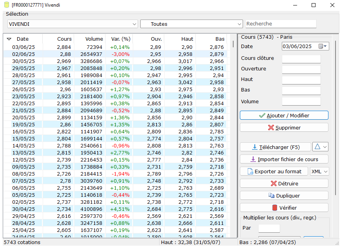Click the yellow database icon in title bar
This screenshot has width=341, height=246.
tap(7, 5)
